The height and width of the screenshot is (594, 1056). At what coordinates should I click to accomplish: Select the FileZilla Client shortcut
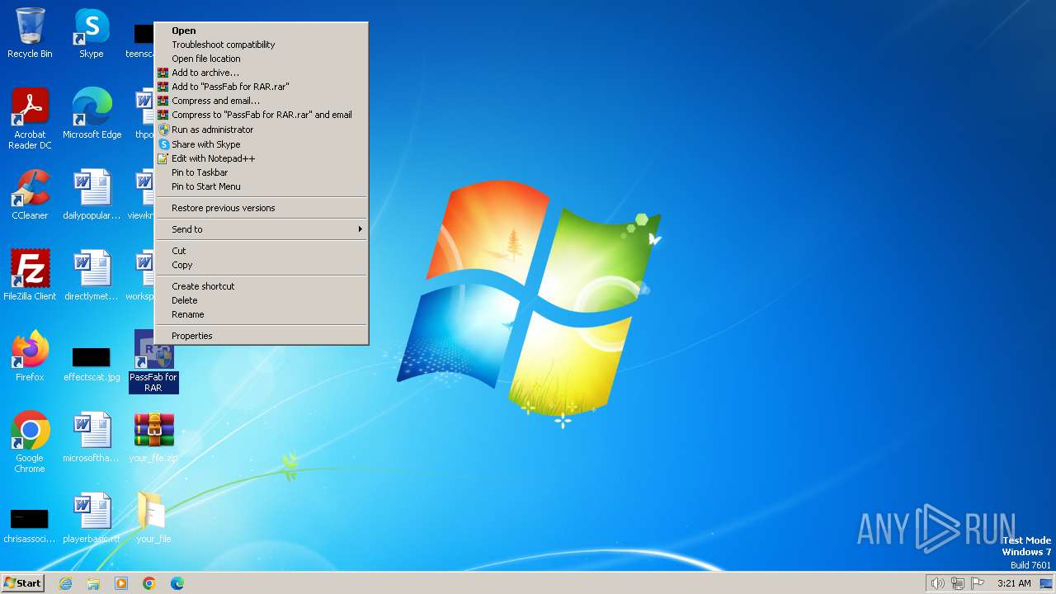(30, 276)
